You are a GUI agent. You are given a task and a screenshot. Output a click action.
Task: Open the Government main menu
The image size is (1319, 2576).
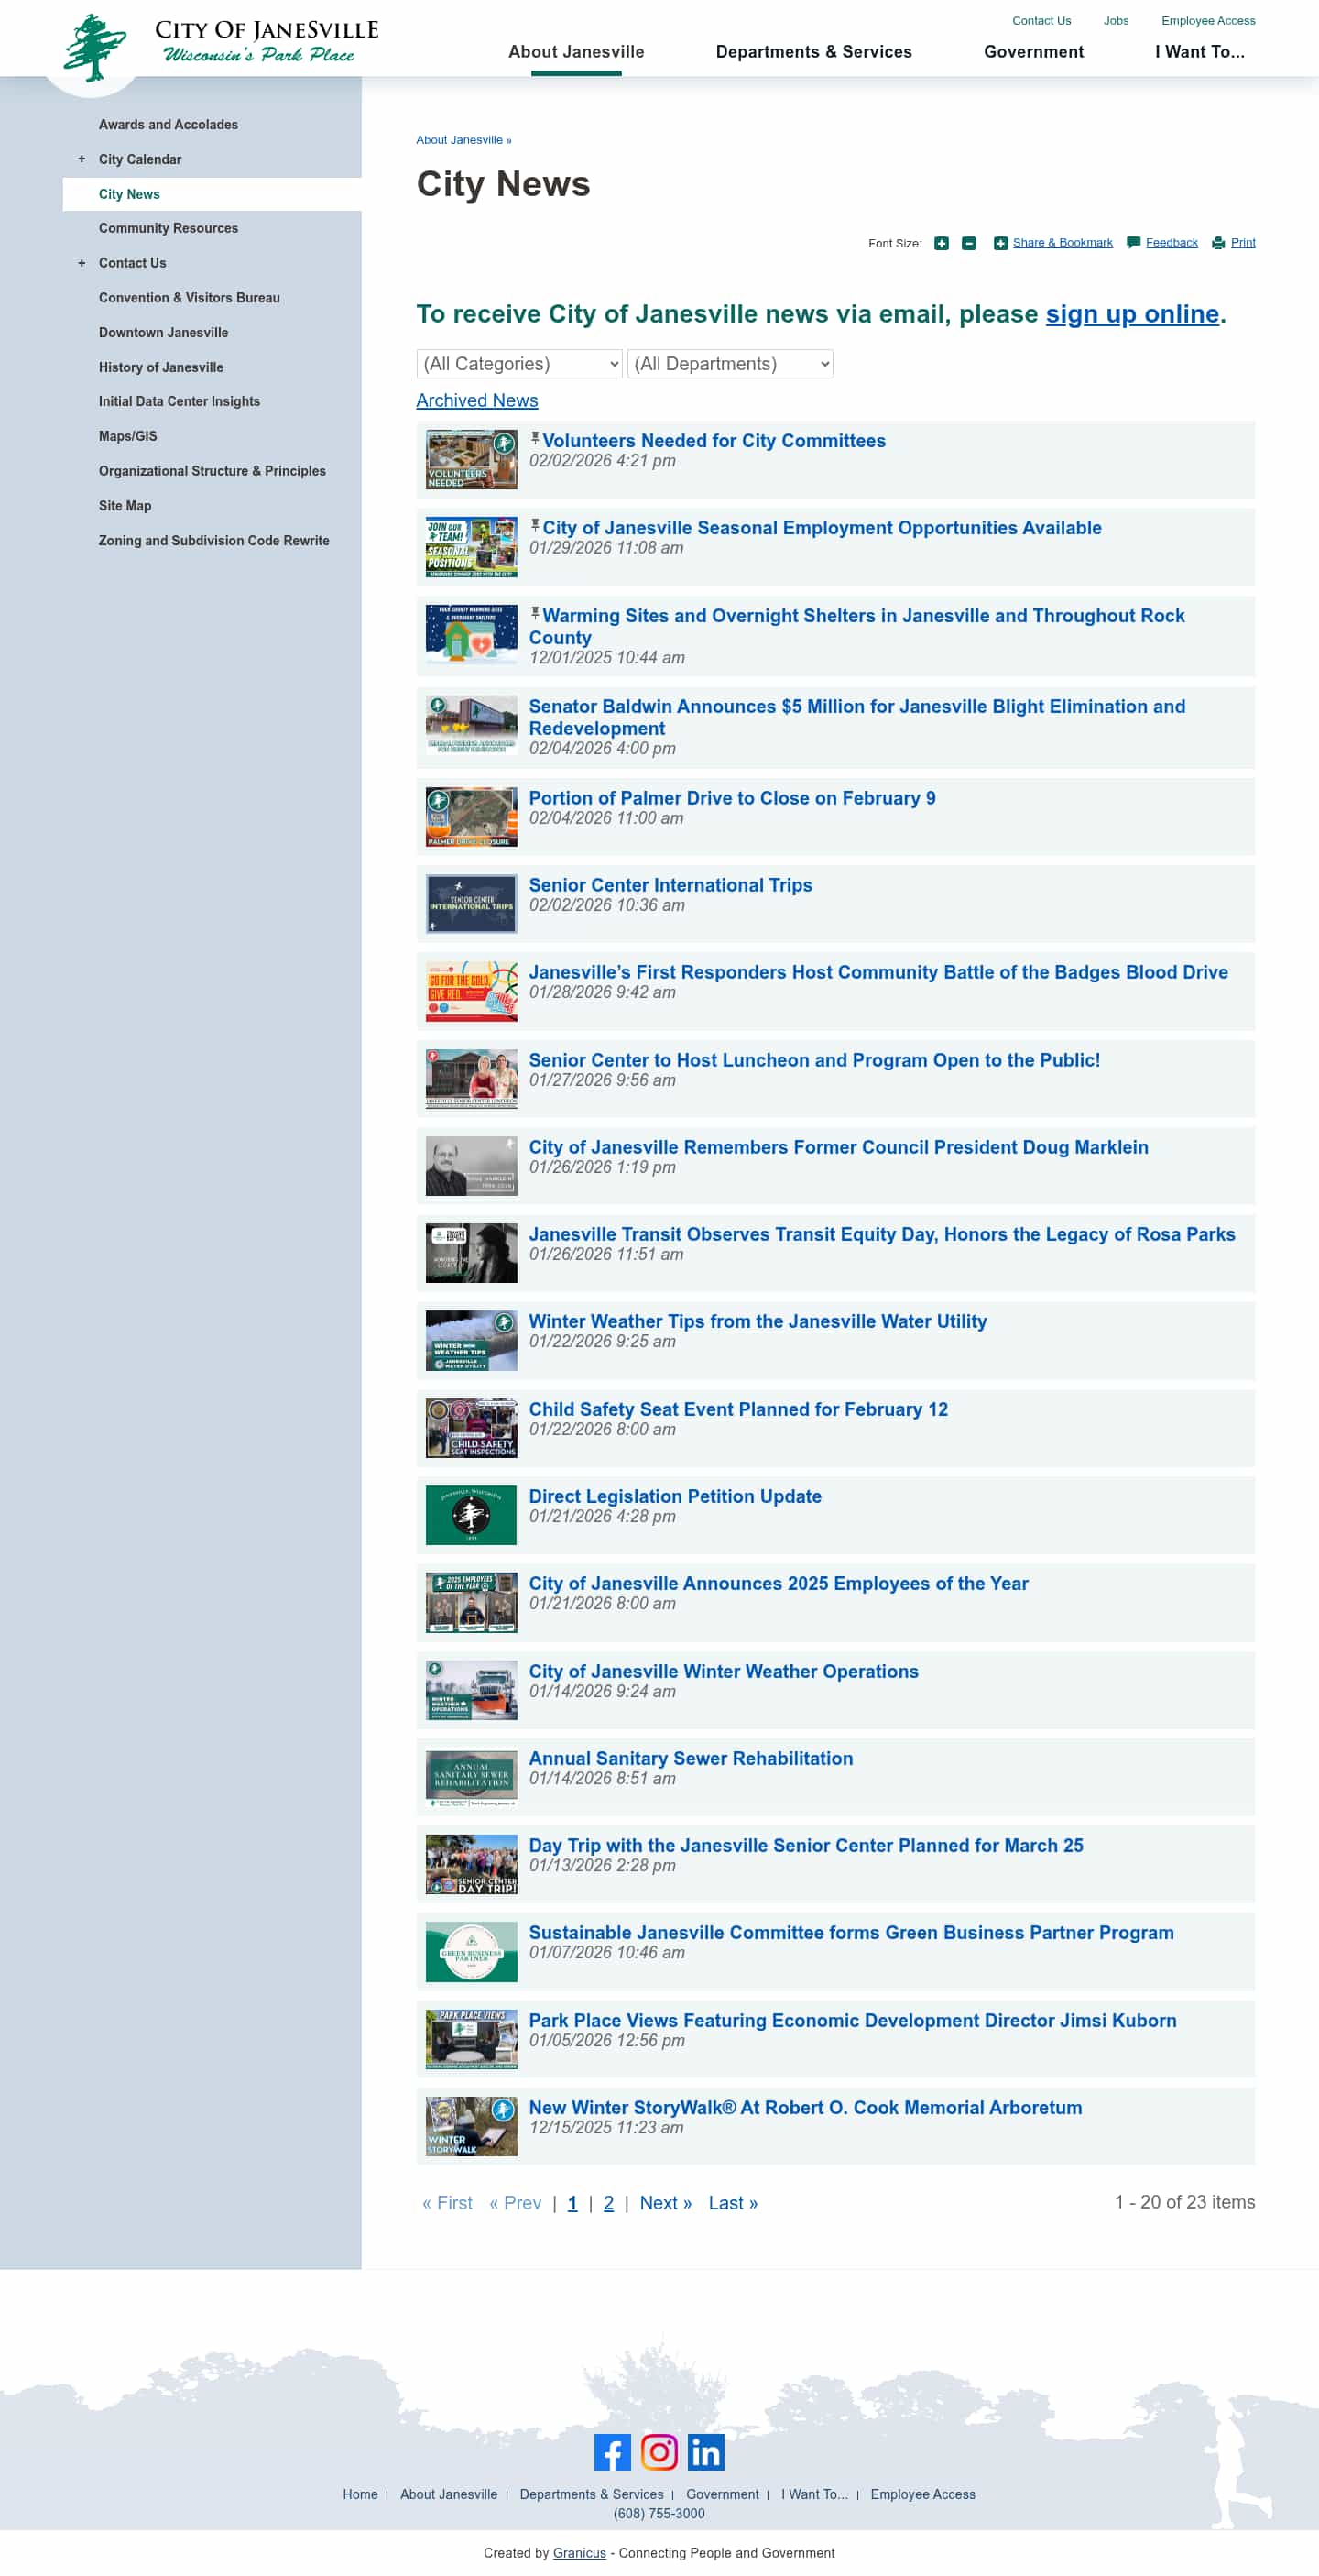pyautogui.click(x=1033, y=52)
